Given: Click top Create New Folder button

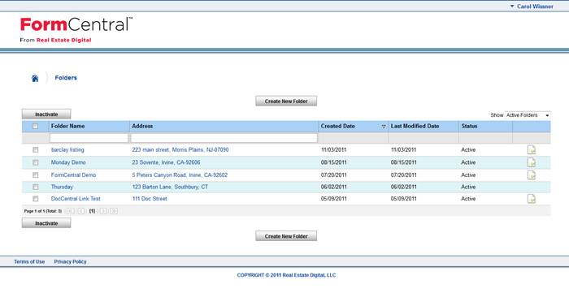Looking at the screenshot, I should click(x=286, y=101).
